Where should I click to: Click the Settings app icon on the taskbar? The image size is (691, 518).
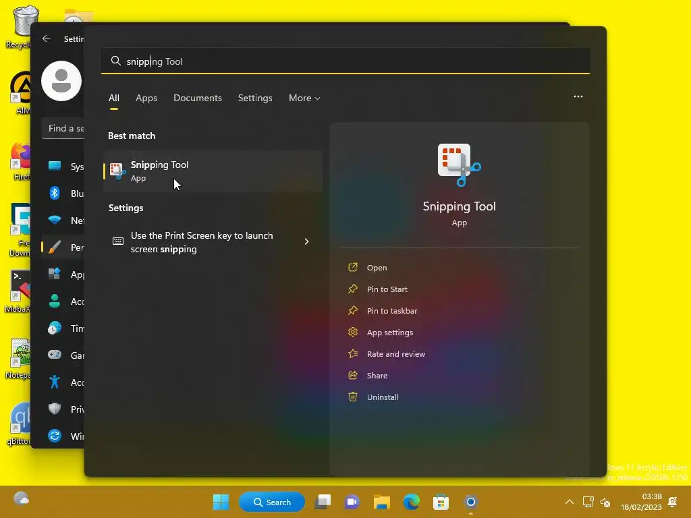click(x=470, y=502)
